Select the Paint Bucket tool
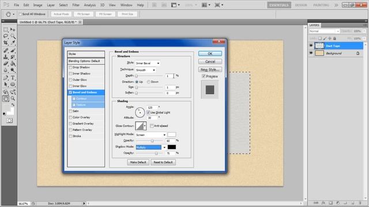369x207 pixels. coord(13,63)
